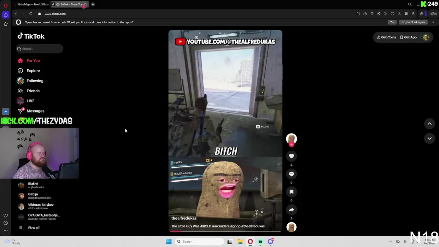Click the Get App button
The image size is (439, 247).
[408, 37]
